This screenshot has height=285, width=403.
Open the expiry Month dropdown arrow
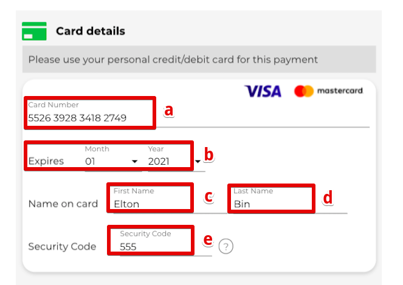tap(134, 162)
